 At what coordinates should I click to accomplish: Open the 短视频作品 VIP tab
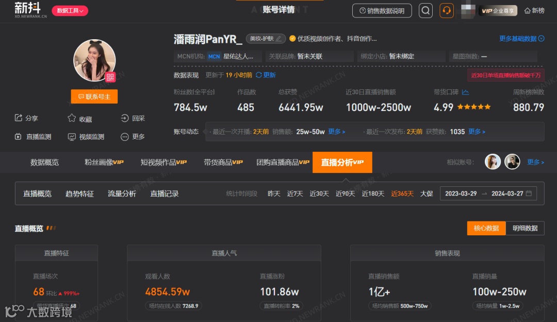(x=163, y=163)
